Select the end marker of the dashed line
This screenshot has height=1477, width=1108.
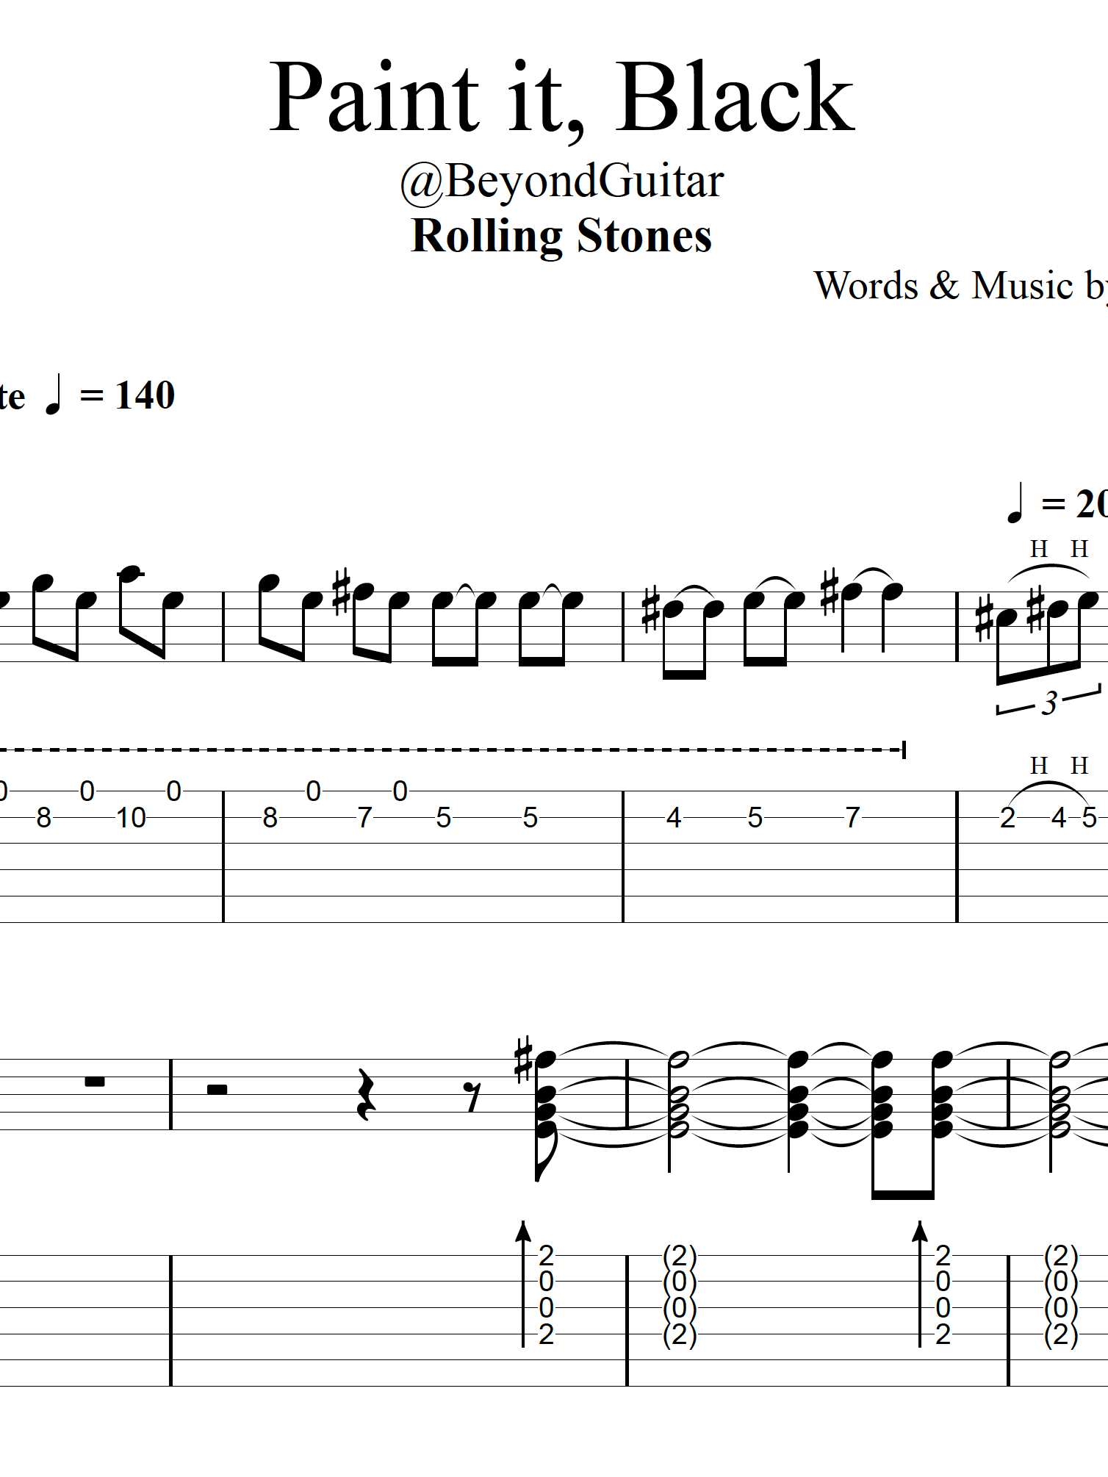pyautogui.click(x=904, y=750)
